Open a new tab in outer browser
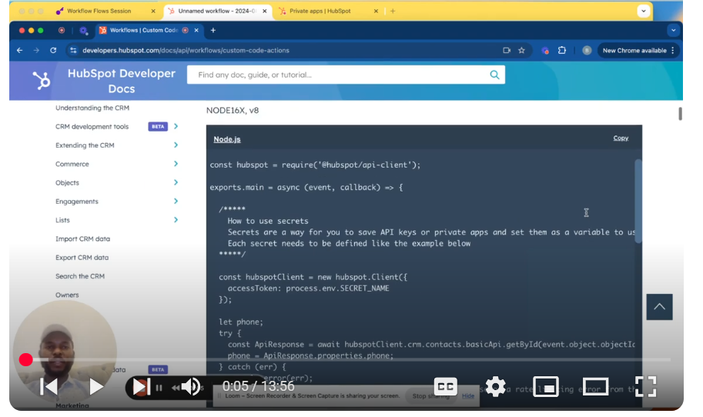Screen dimensions: 703x417 tap(393, 12)
